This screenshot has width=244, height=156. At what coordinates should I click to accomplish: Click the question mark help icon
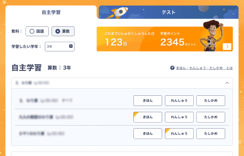(x=172, y=68)
